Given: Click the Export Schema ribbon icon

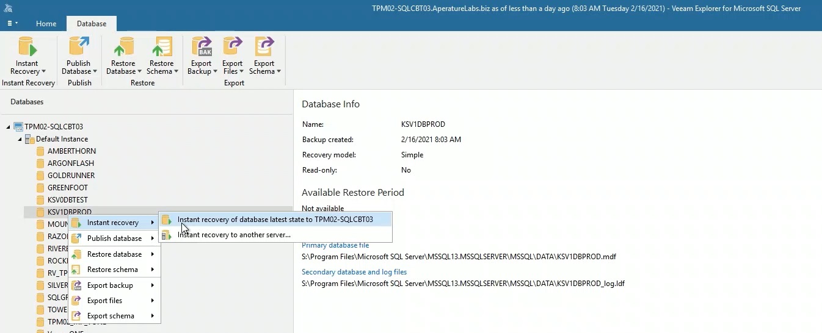Looking at the screenshot, I should 264,48.
